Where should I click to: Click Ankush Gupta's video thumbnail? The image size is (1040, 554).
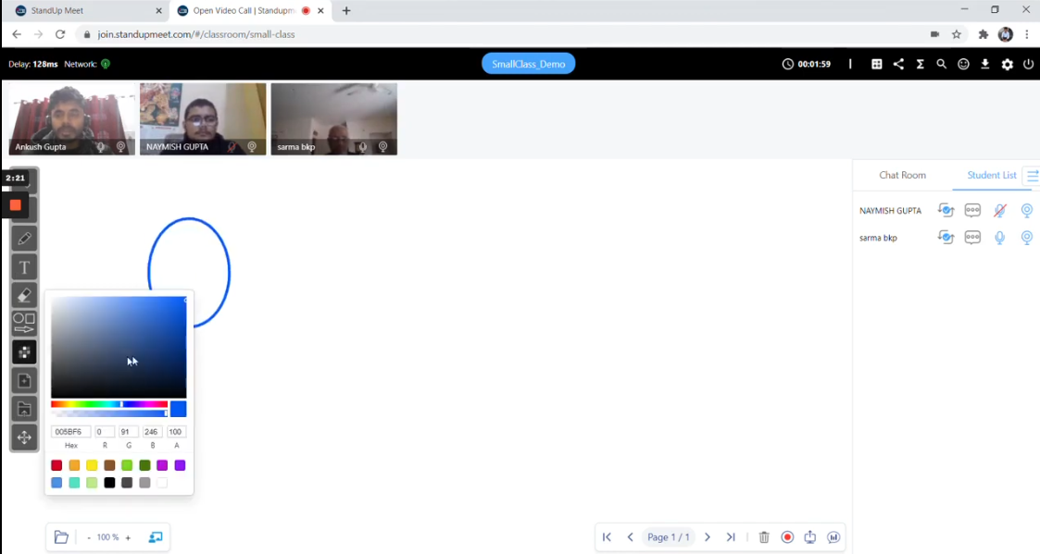pos(71,119)
